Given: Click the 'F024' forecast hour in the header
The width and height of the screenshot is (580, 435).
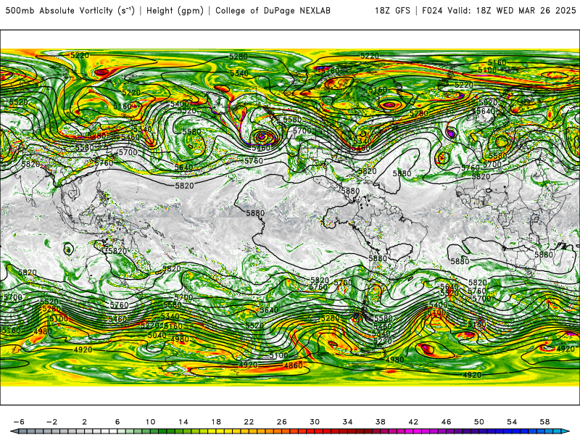Looking at the screenshot, I should pyautogui.click(x=432, y=11).
